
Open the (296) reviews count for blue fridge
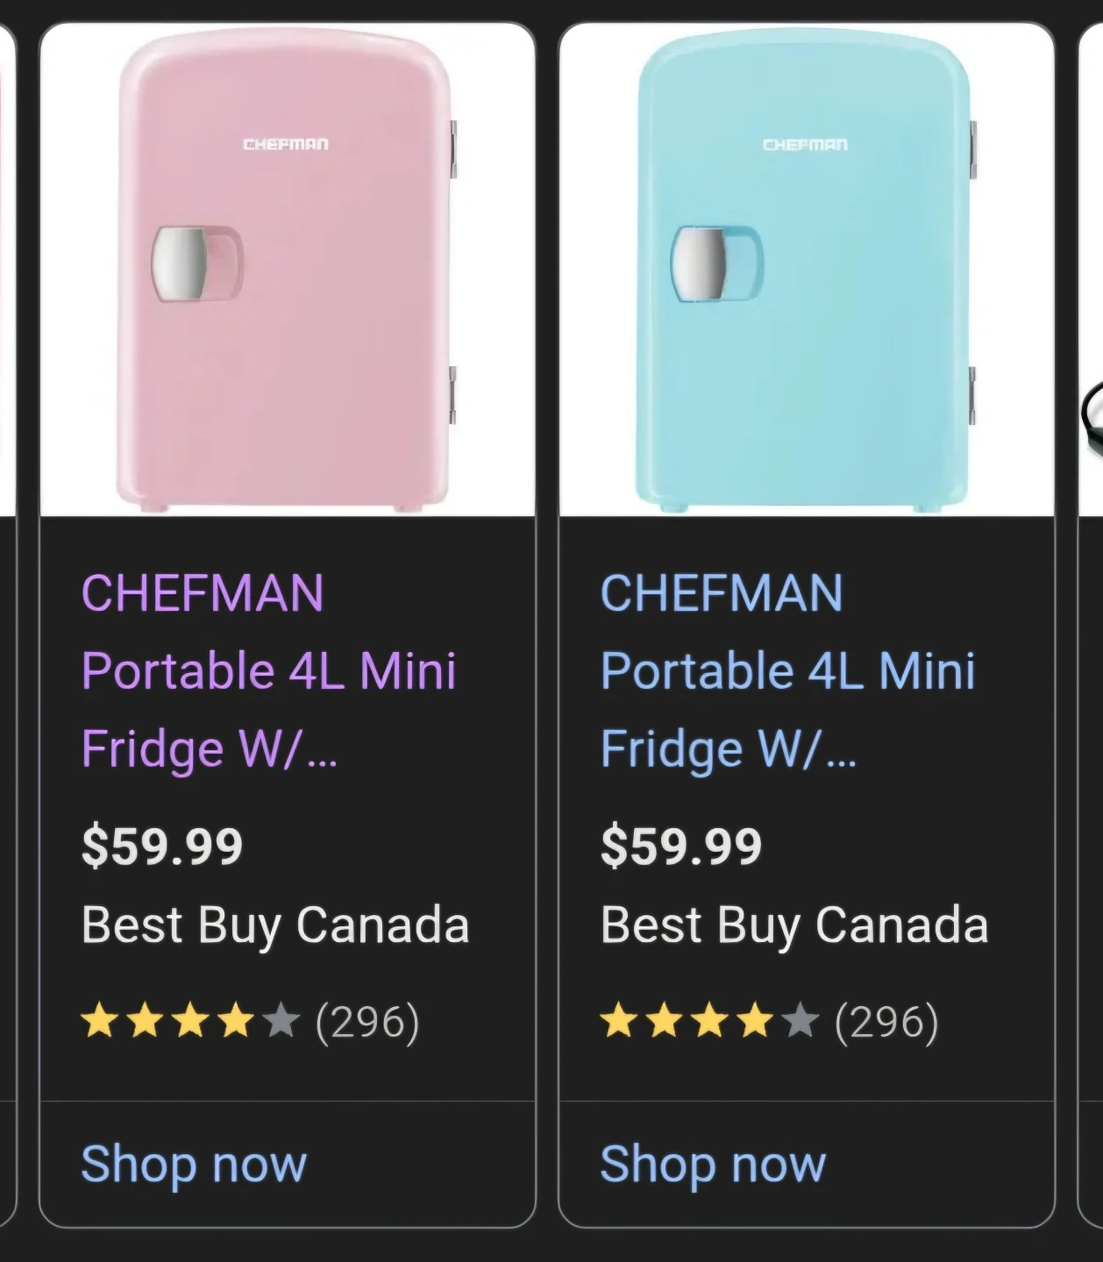[x=886, y=1022]
